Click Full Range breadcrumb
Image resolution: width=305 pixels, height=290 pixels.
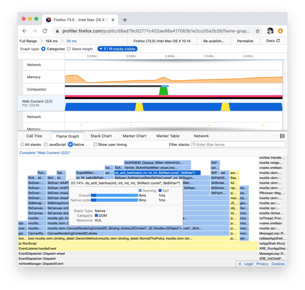coord(28,41)
